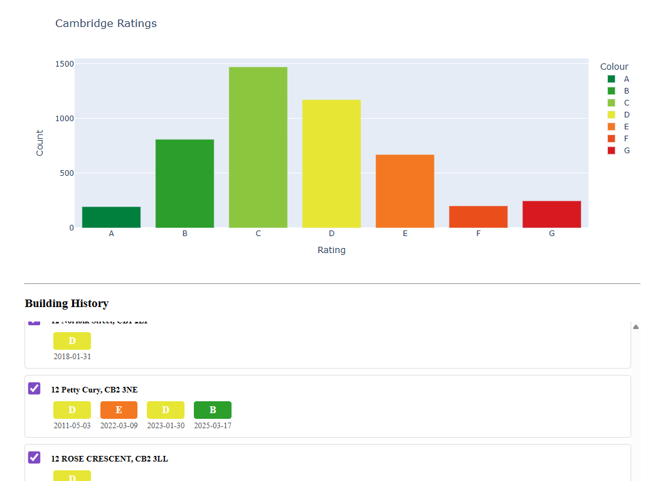
Task: Click the tallest bar for rating C
Action: click(x=258, y=144)
